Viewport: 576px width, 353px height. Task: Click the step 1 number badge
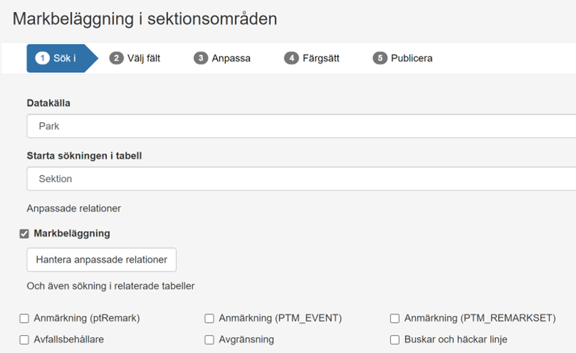pos(42,59)
